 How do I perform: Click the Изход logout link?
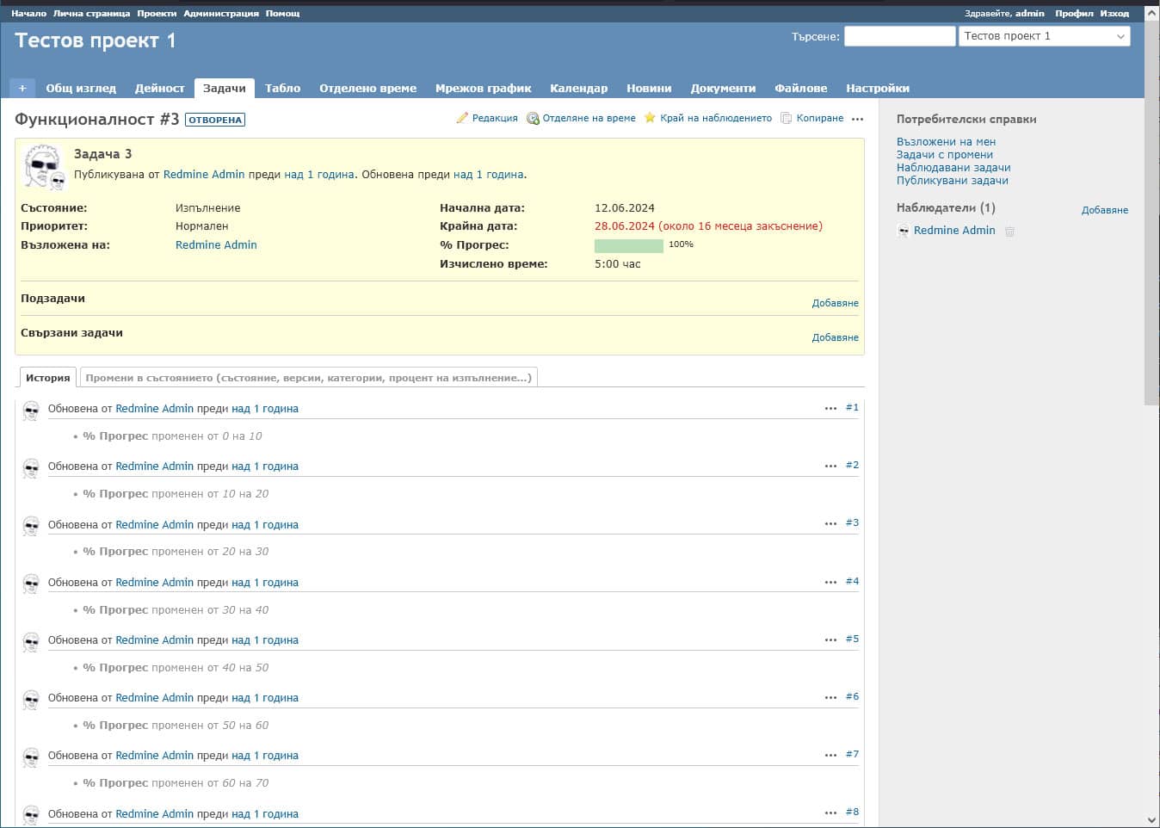(x=1114, y=14)
